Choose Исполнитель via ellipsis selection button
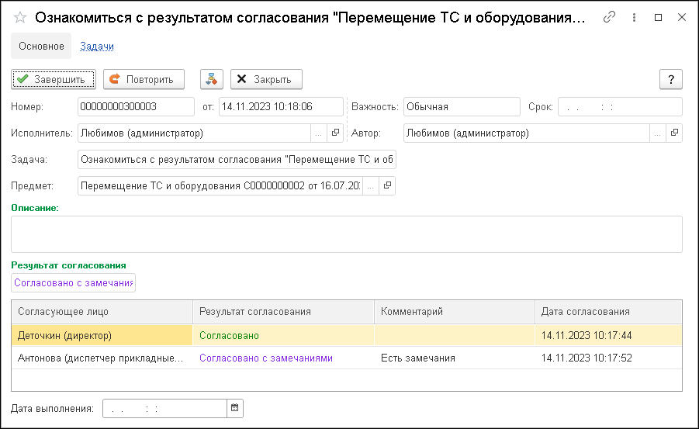This screenshot has width=699, height=429. 319,133
